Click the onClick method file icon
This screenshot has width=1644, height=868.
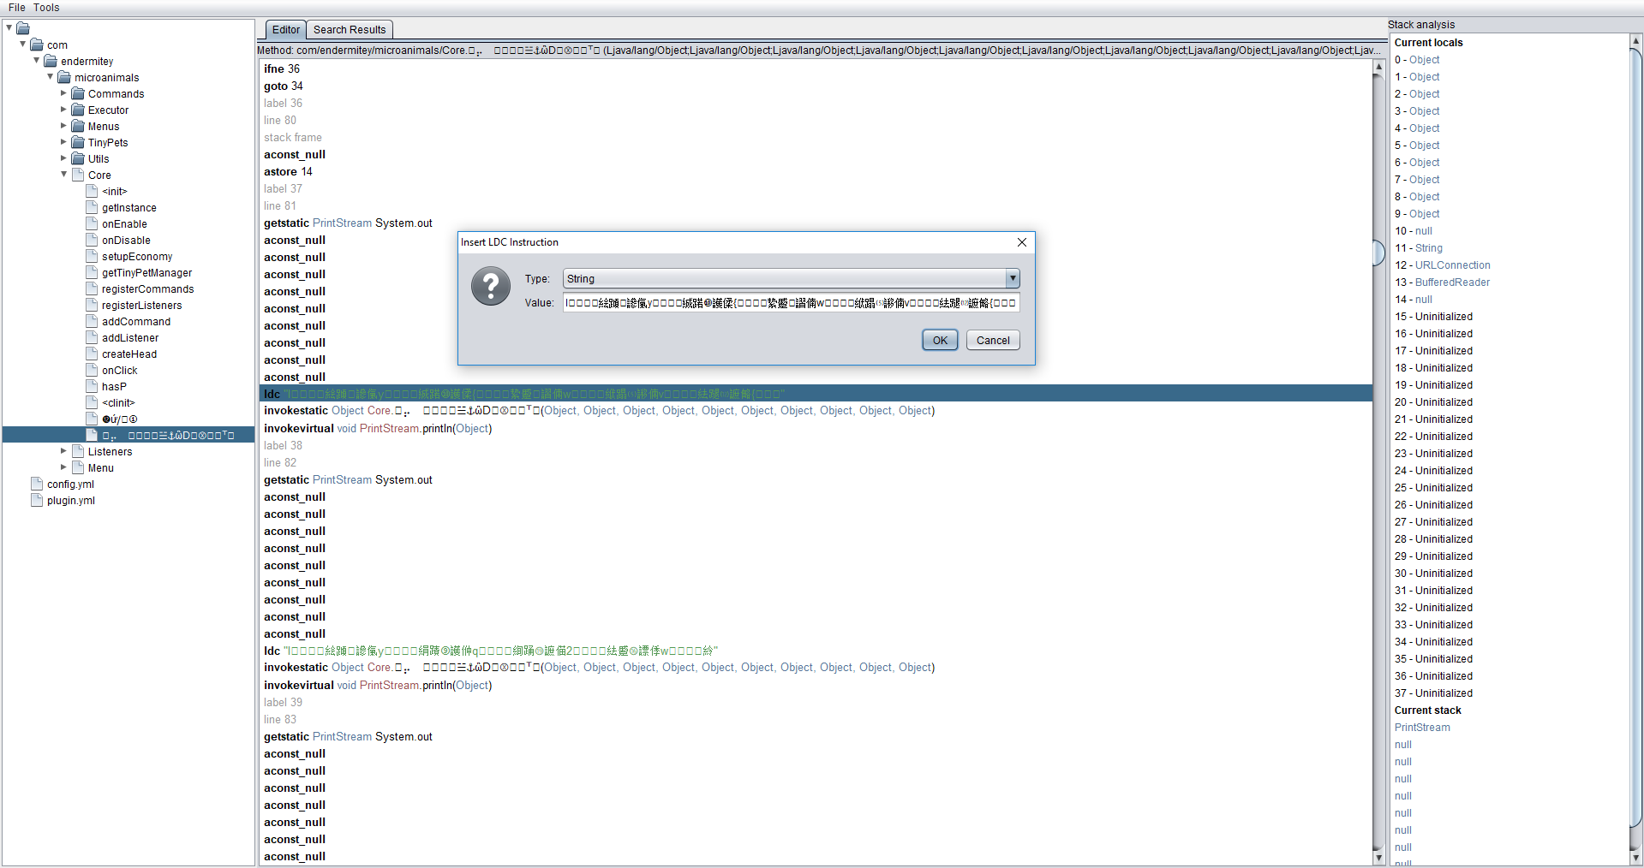coord(92,371)
